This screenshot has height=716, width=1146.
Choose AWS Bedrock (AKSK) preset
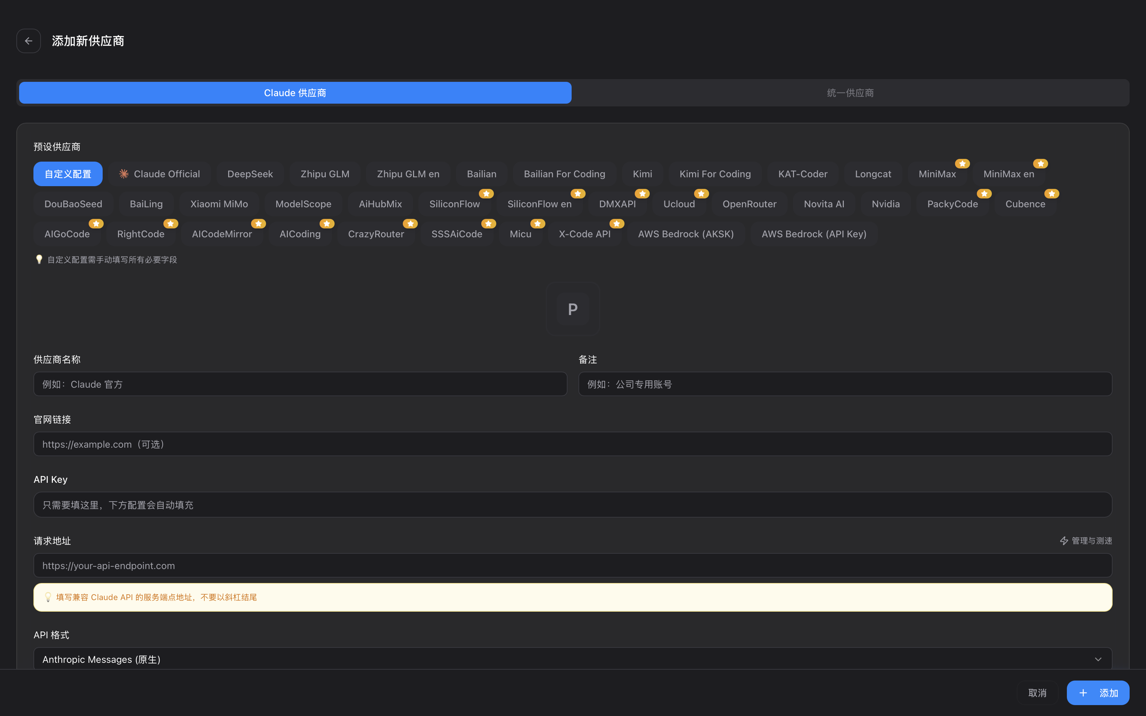tap(686, 234)
